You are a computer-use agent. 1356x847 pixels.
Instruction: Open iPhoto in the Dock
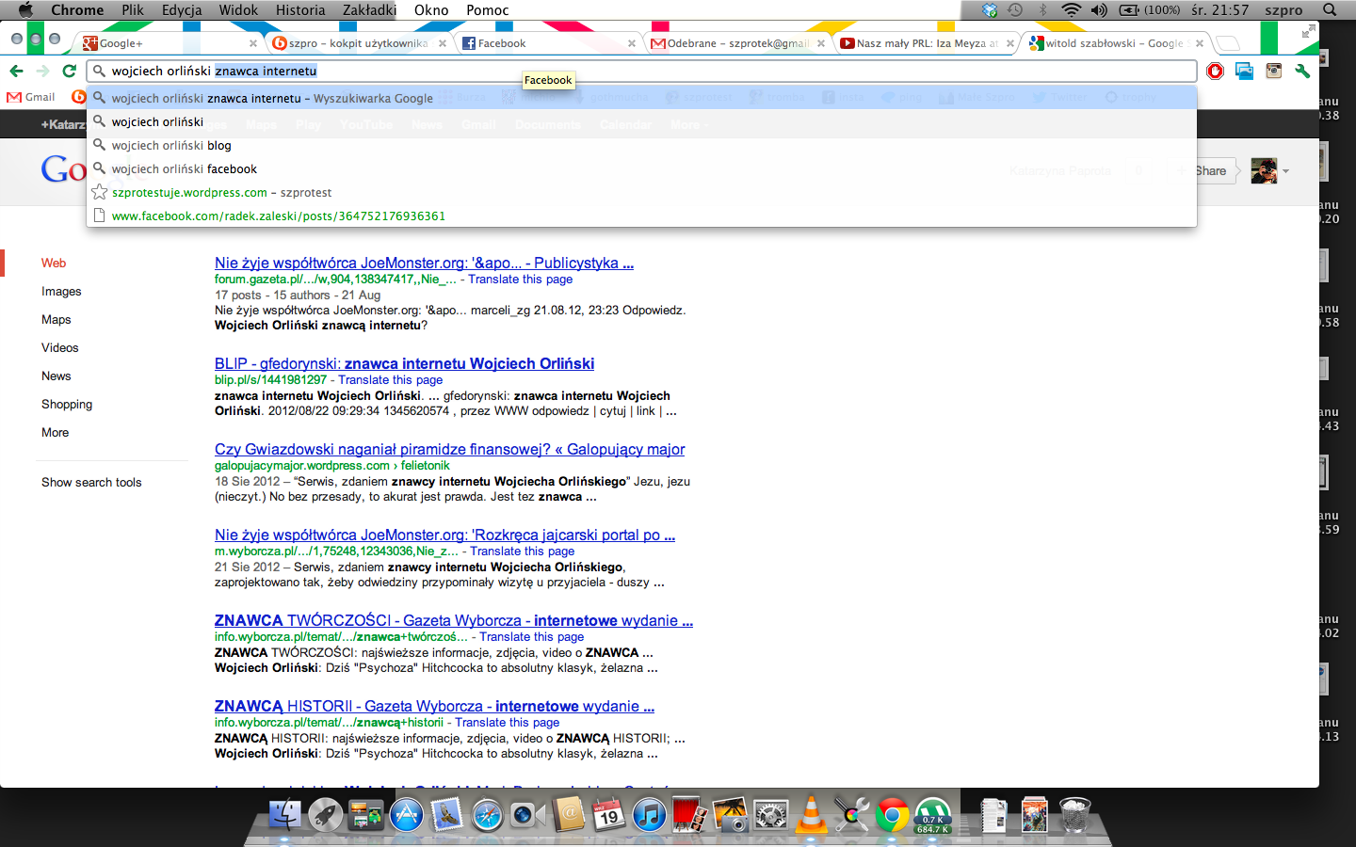click(x=730, y=815)
